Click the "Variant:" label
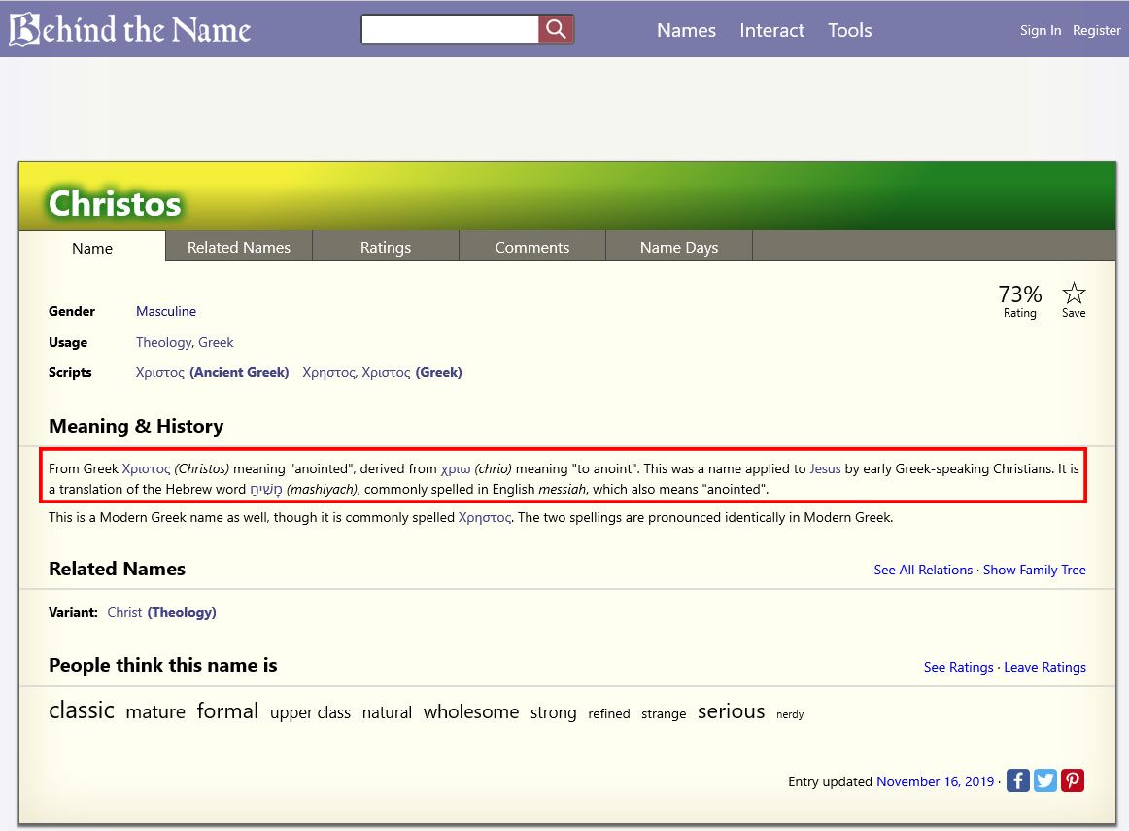Viewport: 1129px width, 831px height. [x=73, y=612]
